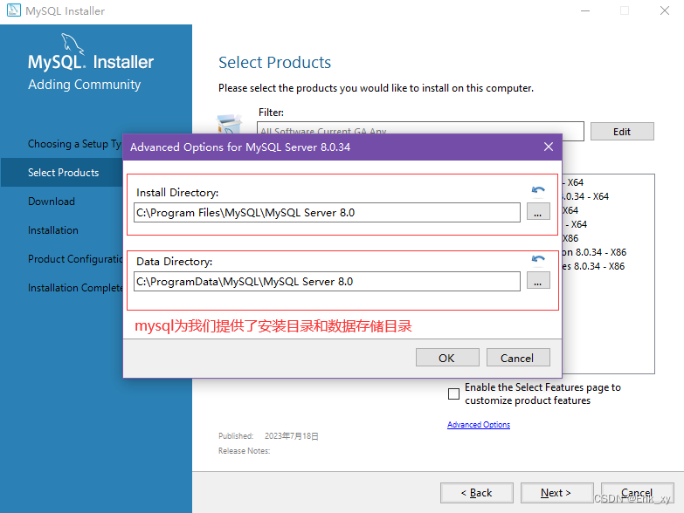Click the Data Directory path field
Viewport: 684px width, 513px height.
point(327,281)
